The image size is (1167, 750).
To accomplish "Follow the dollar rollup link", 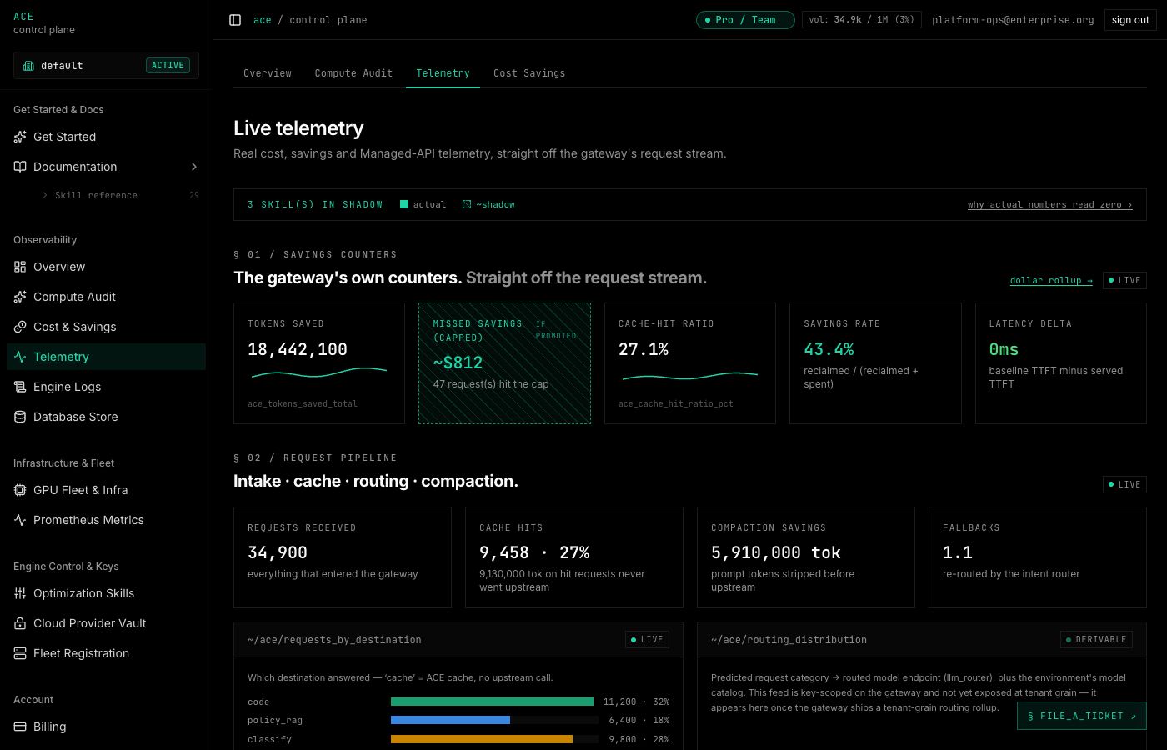I will coord(1051,280).
